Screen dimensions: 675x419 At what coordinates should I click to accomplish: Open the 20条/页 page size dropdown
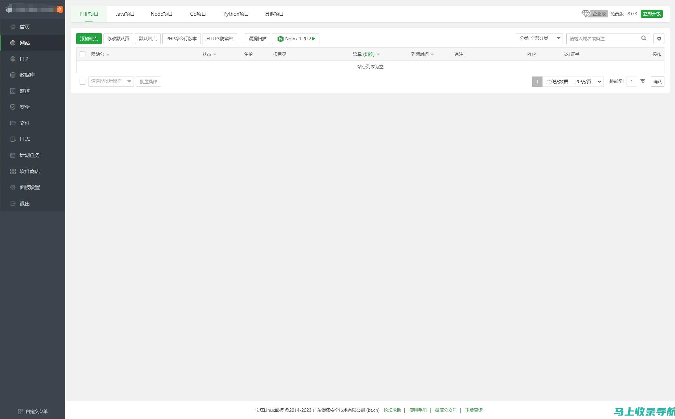coord(588,82)
